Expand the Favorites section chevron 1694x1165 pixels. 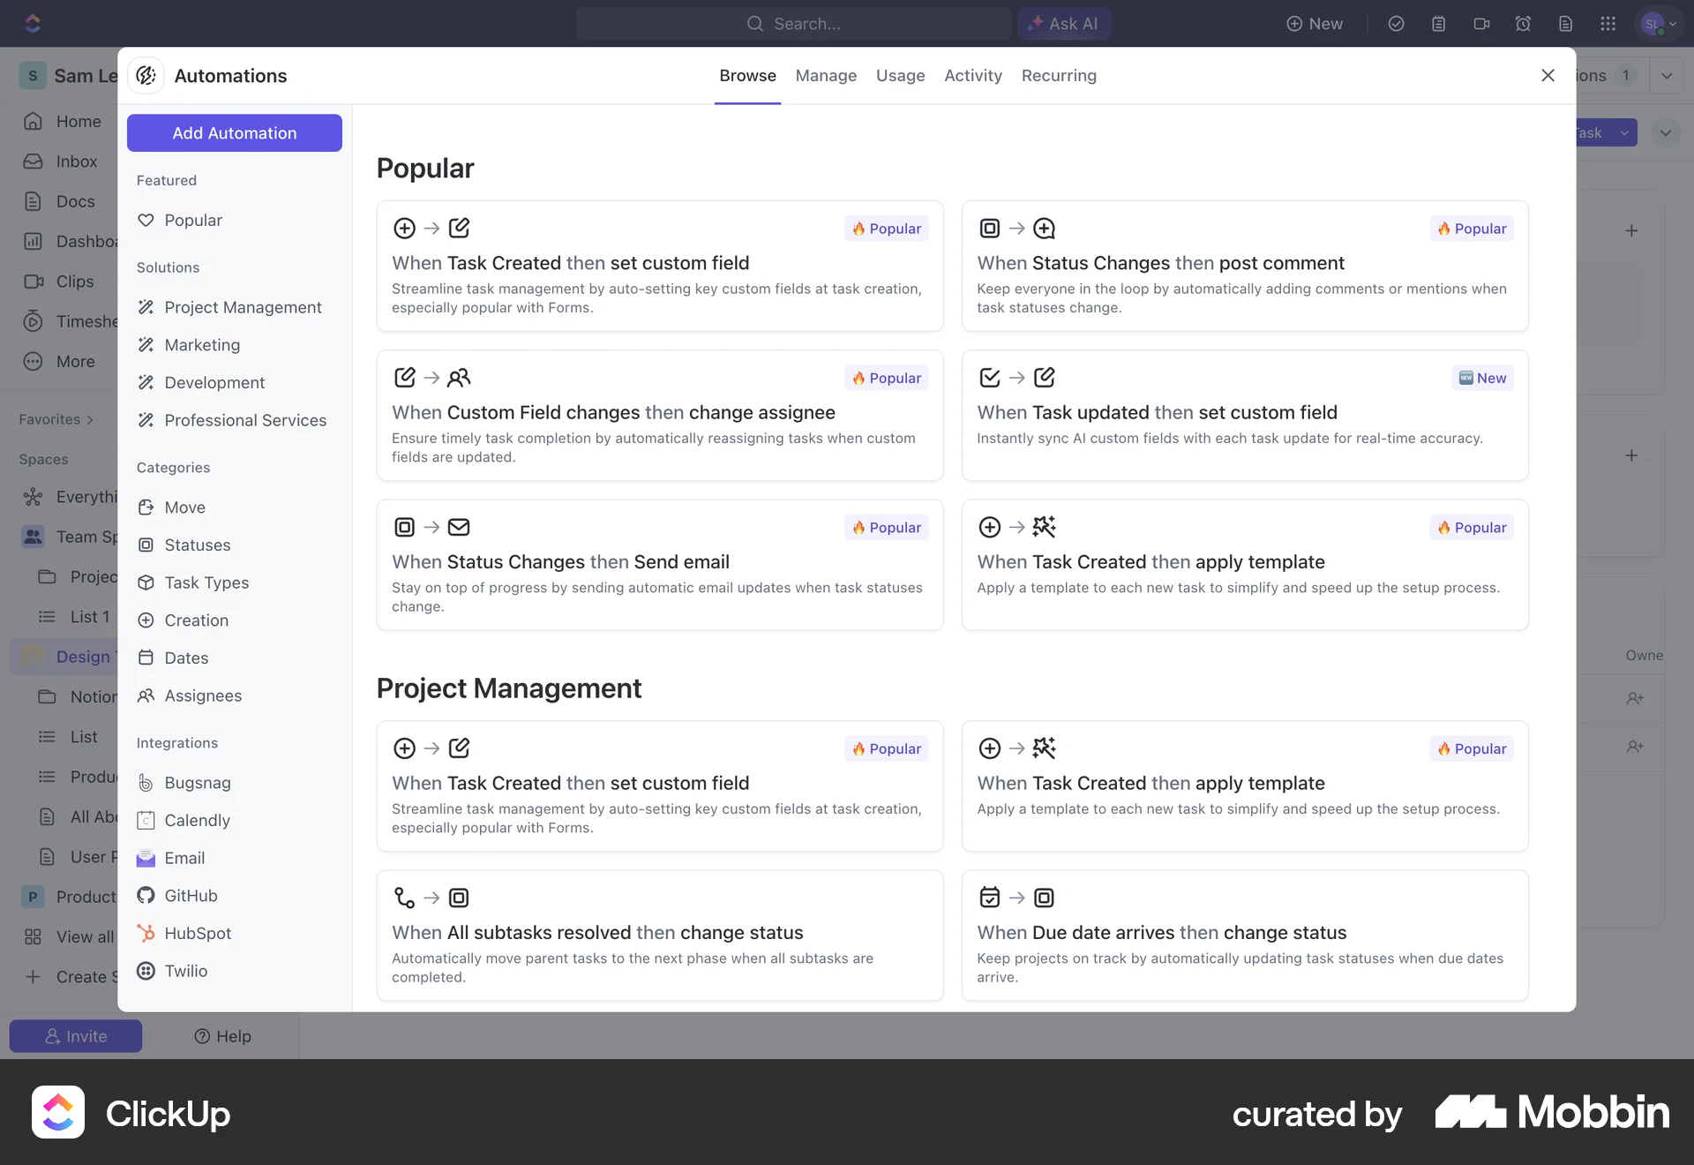click(91, 419)
